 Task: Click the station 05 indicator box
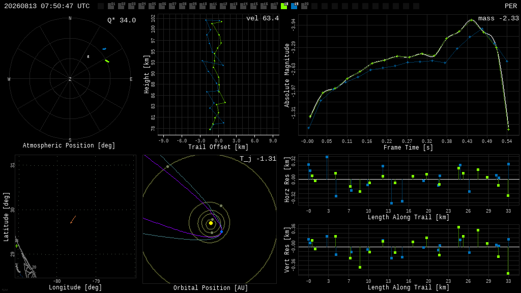(x=152, y=6)
